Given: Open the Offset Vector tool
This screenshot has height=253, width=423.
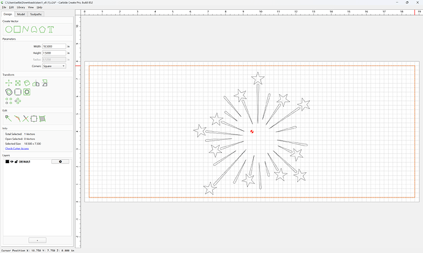Looking at the screenshot, I should point(9,92).
